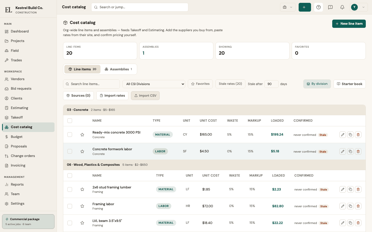Duplicate the Framing labor row
372x232 pixels.
(350, 206)
